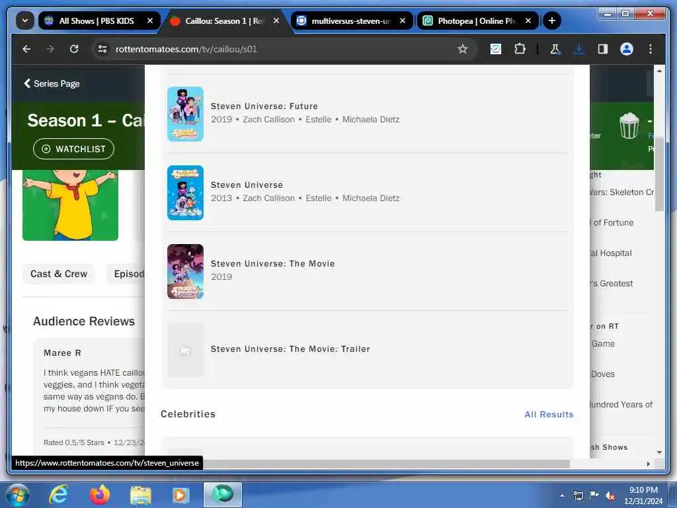
Task: Bookmark this page with the star
Action: 463,49
